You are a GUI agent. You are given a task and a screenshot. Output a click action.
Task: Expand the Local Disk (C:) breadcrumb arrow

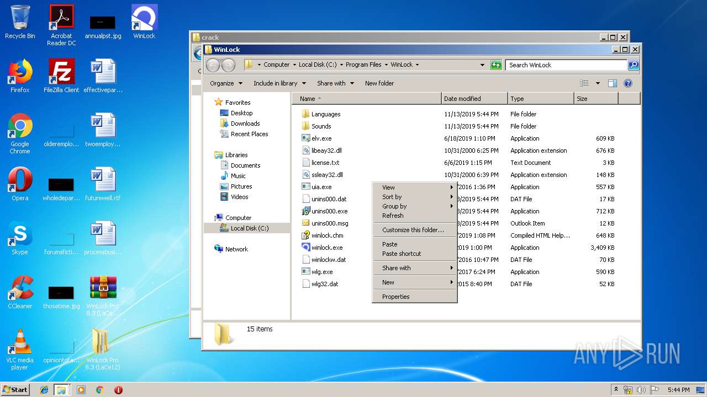click(x=341, y=65)
